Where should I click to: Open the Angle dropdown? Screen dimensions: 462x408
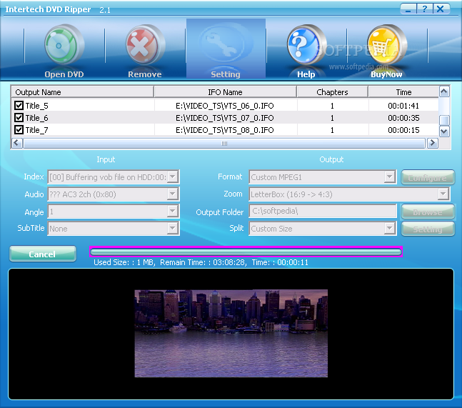coord(173,211)
